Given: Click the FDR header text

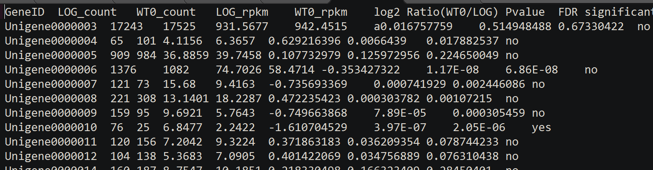Looking at the screenshot, I should point(568,12).
